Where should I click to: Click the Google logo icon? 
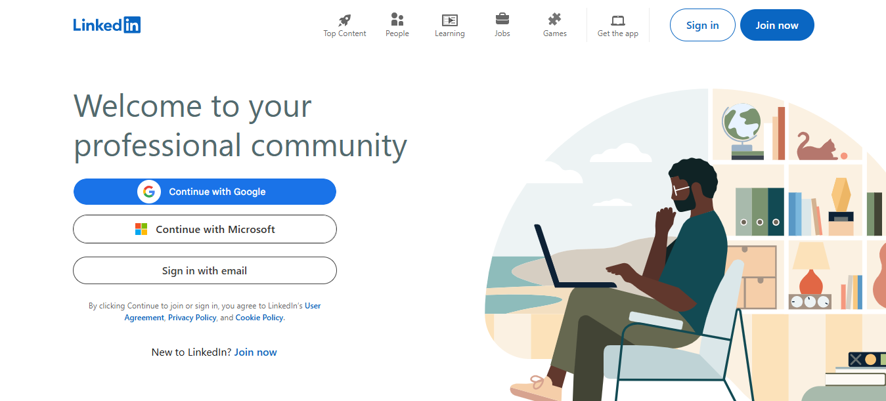[149, 192]
